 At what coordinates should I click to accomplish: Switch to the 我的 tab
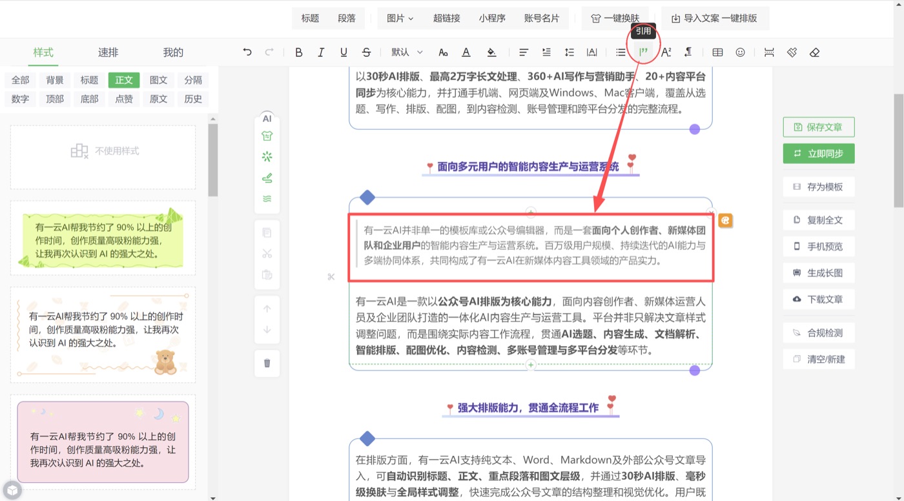point(173,52)
